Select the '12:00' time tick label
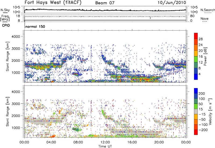Image resolution: width=215 pixels, height=148 pixels. coord(105,142)
